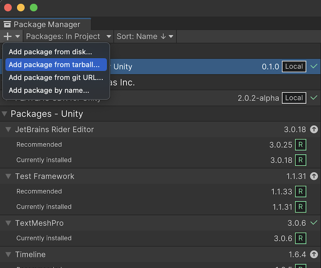Select Currently installed under JetBrains Rider Editor

[x=160, y=160]
